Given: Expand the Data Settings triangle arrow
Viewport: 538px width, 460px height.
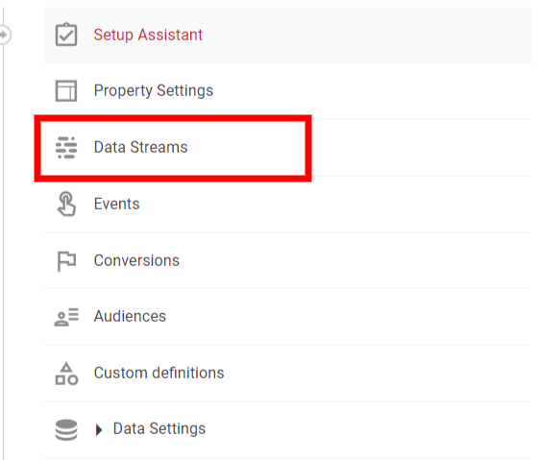Looking at the screenshot, I should (99, 430).
